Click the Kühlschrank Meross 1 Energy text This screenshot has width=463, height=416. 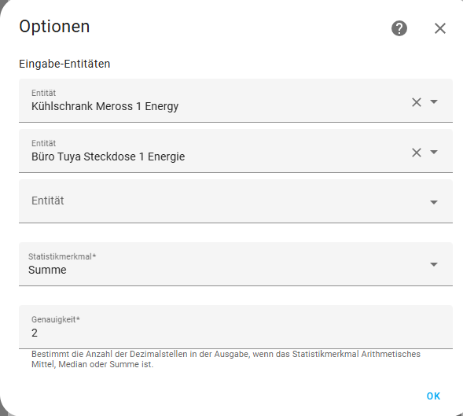point(105,106)
